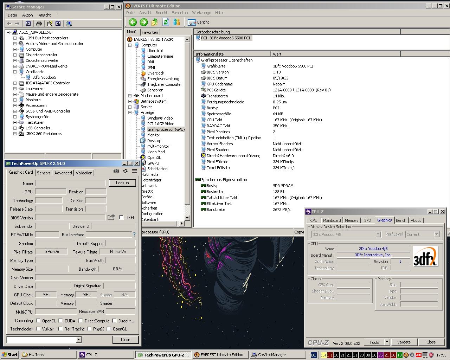The image size is (450, 360).
Task: Toggle PhysX checkbox in GPU-Z
Action: click(89, 329)
